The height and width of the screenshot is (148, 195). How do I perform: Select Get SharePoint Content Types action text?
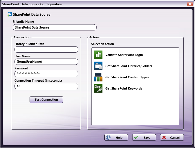click(127, 77)
